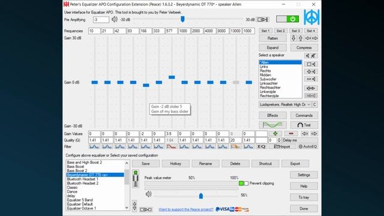
Task: Click the double-speaker swap icon beside speaker list
Action: (x=311, y=88)
